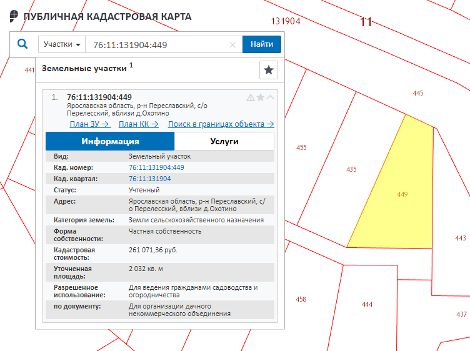Click parcel 444 on the map
The width and height of the screenshot is (470, 351).
[x=367, y=304]
